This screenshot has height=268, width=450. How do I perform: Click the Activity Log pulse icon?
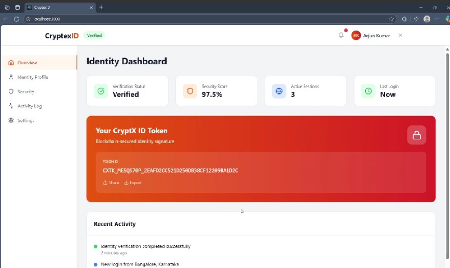[x=11, y=106]
